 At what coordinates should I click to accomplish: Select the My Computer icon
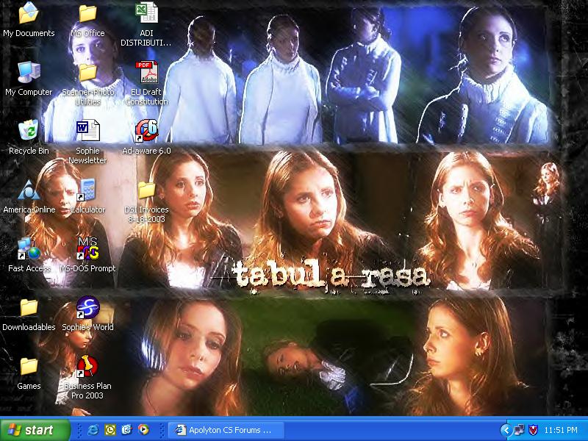[x=29, y=72]
